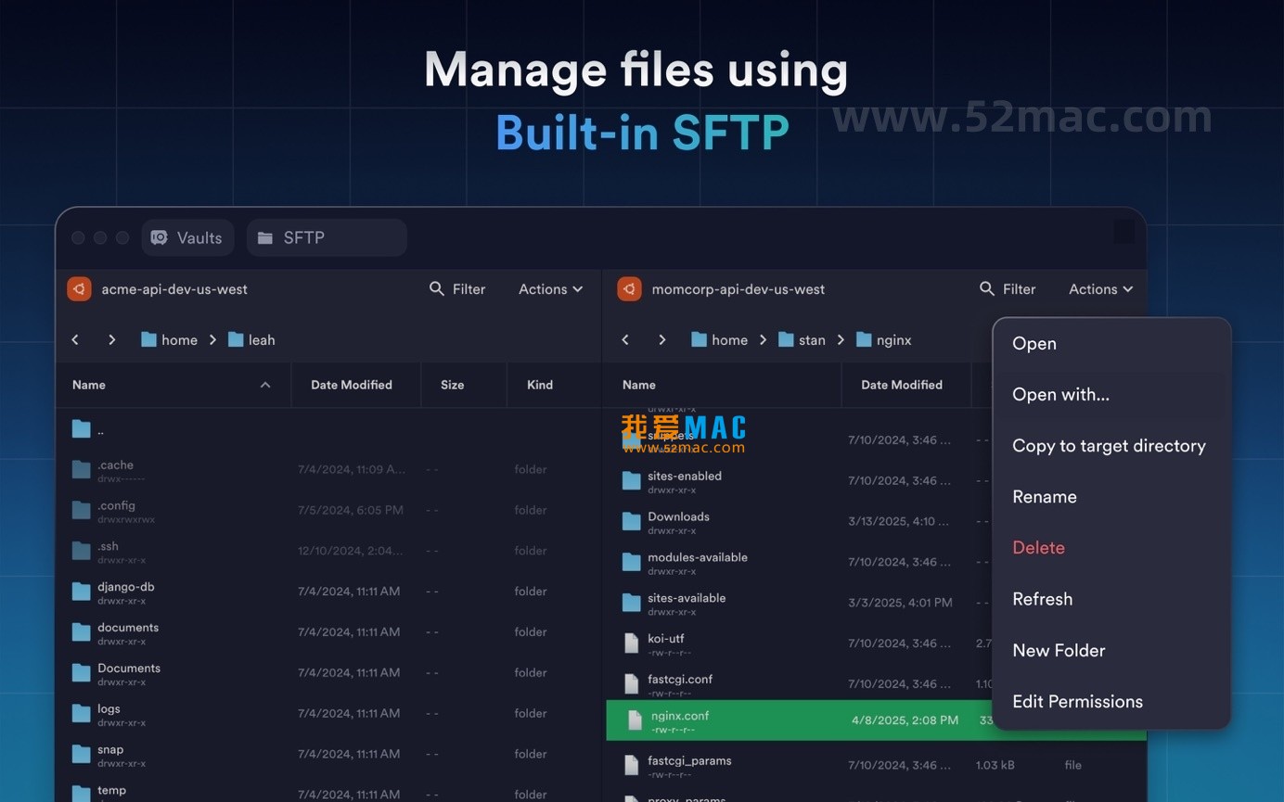This screenshot has width=1284, height=802.
Task: Open the Vaults tab
Action: click(x=187, y=237)
